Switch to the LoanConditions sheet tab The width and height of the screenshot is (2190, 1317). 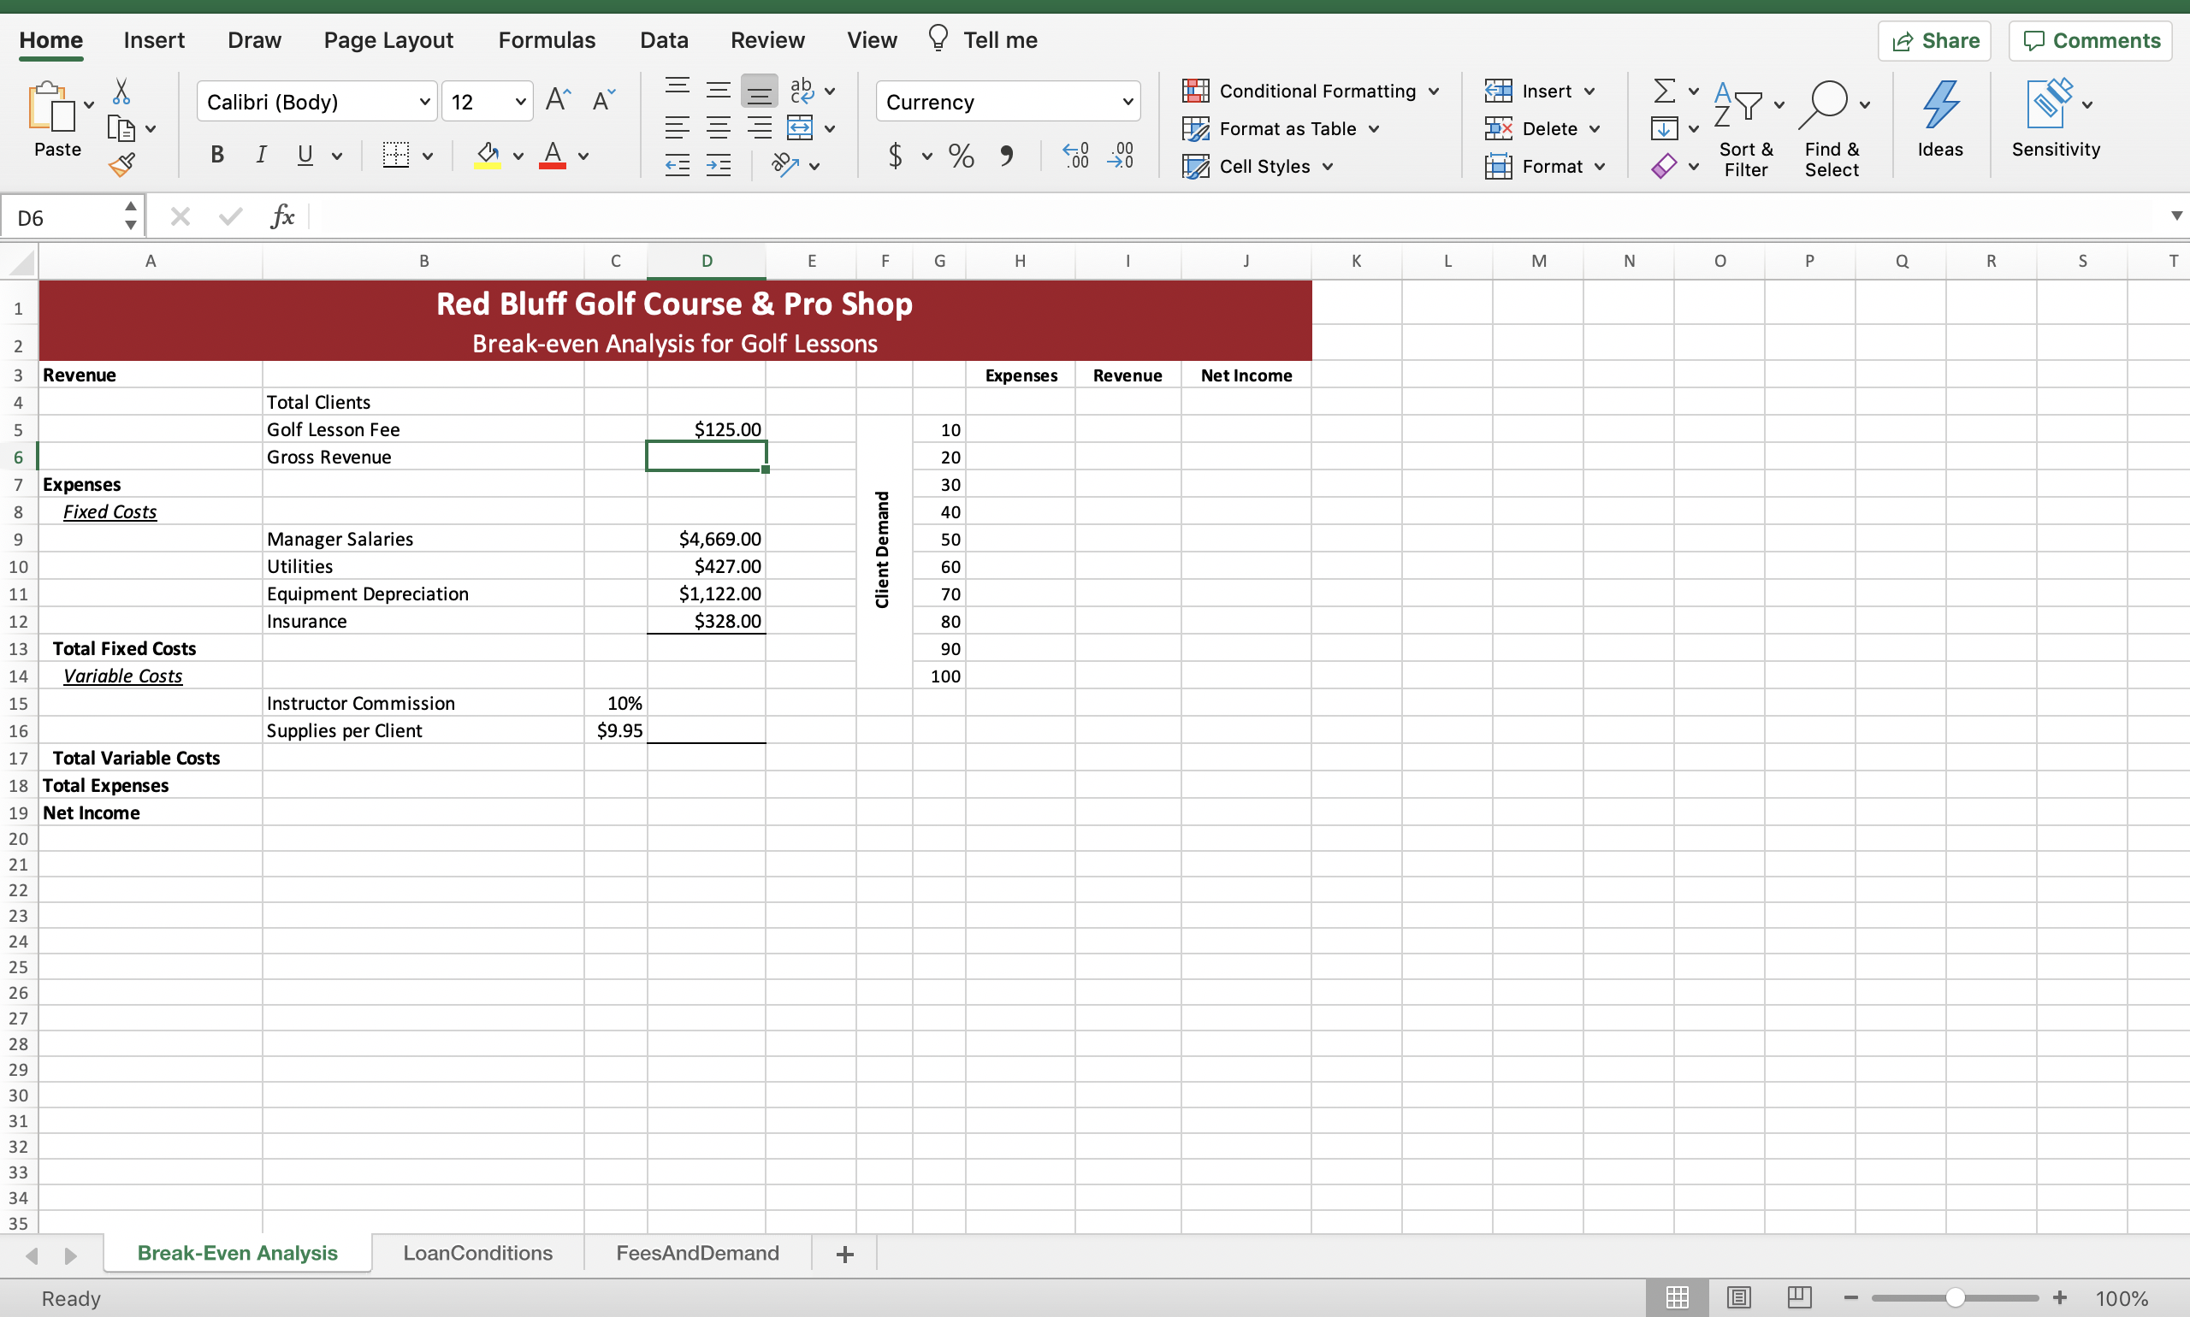coord(477,1252)
